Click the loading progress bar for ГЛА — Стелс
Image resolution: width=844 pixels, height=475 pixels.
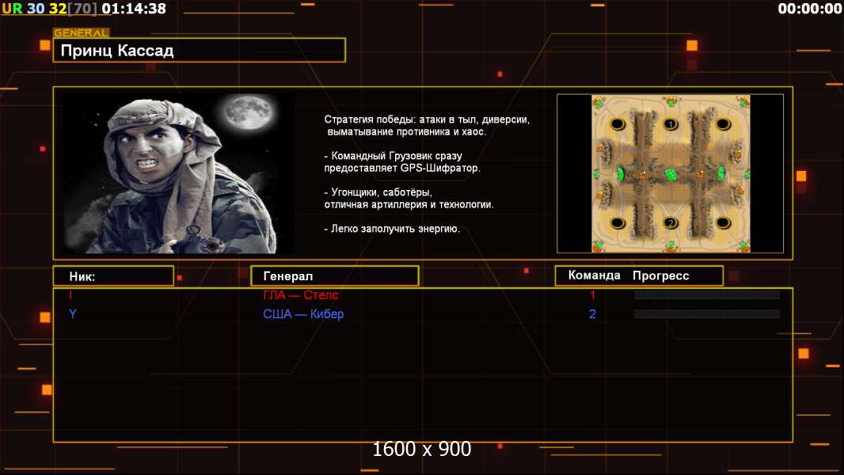(707, 294)
